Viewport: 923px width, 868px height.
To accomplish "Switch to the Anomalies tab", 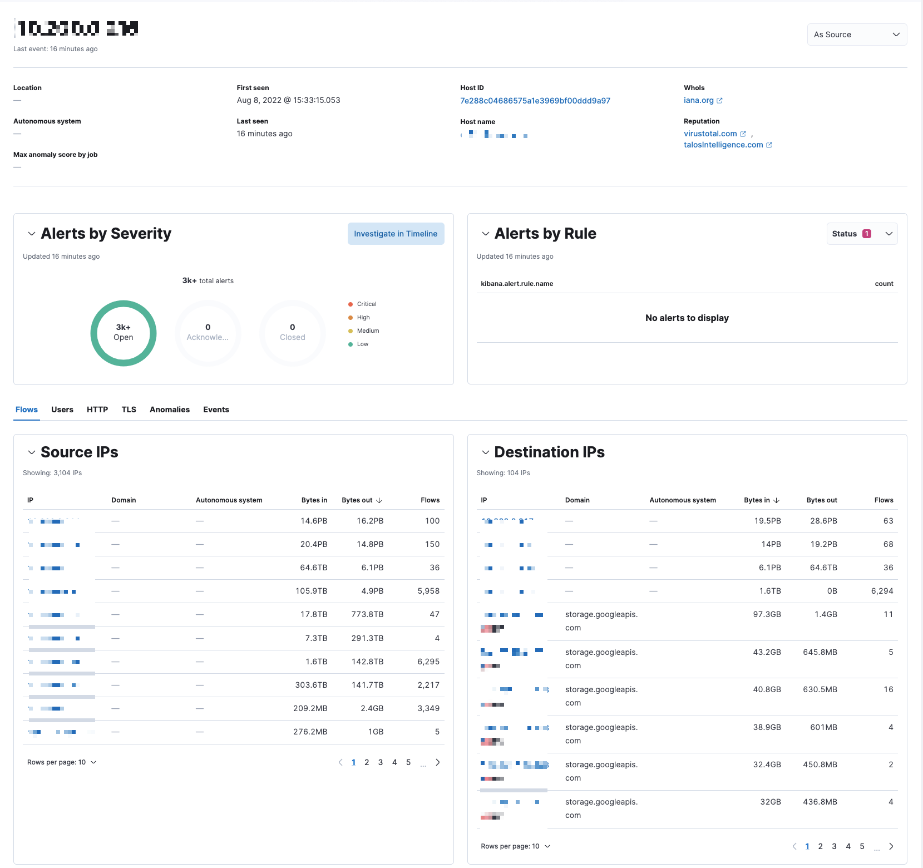I will (x=169, y=410).
